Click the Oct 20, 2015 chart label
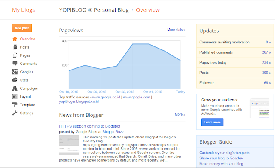The height and width of the screenshot is (168, 275). point(97,92)
